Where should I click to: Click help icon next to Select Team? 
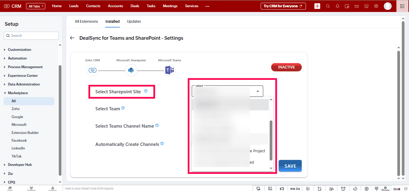coord(123,108)
